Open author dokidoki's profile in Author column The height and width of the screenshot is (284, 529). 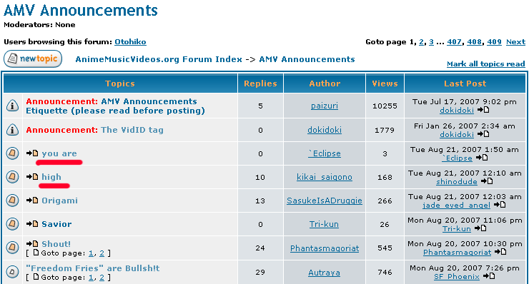pyautogui.click(x=325, y=130)
